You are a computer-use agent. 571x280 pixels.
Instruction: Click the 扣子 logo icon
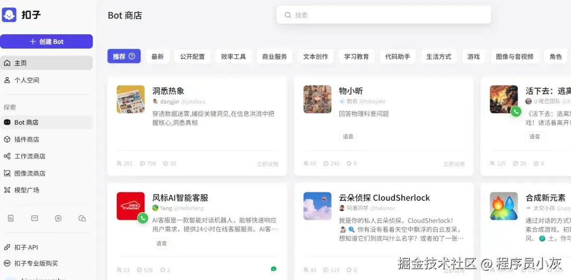click(9, 15)
